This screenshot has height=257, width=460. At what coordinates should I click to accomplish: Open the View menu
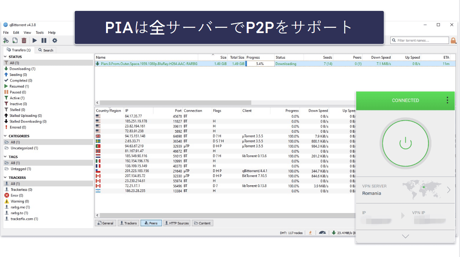(27, 33)
